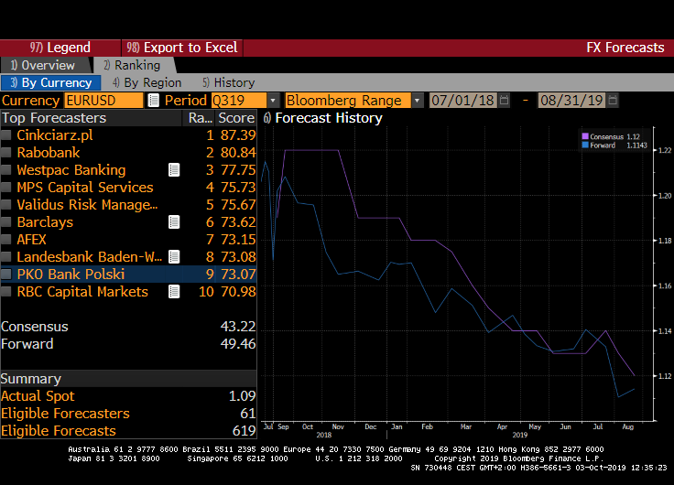Image resolution: width=674 pixels, height=485 pixels.
Task: Open the Bloomberg Range dropdown
Action: point(418,101)
